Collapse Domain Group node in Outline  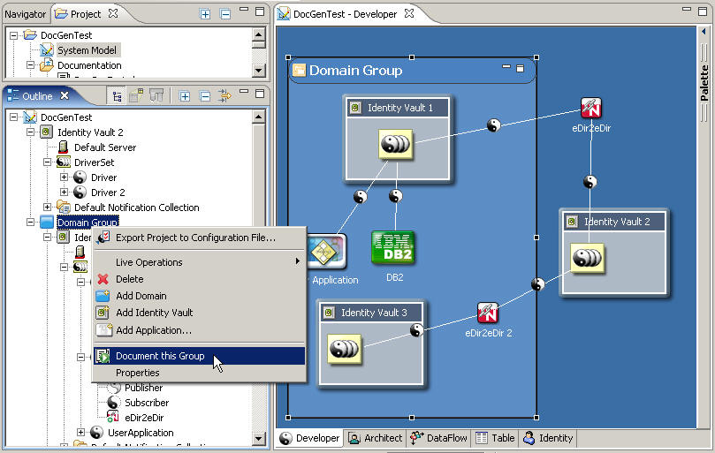tap(31, 223)
